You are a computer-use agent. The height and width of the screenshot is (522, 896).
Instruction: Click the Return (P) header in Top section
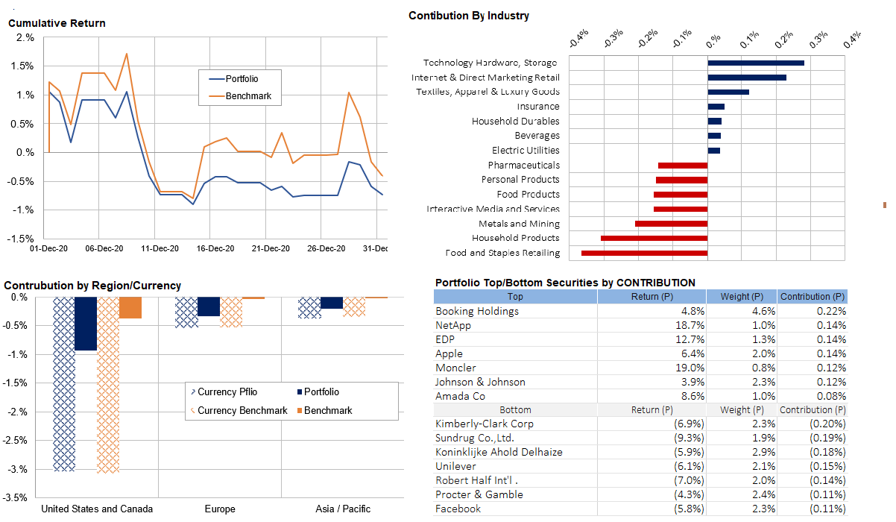coord(652,297)
